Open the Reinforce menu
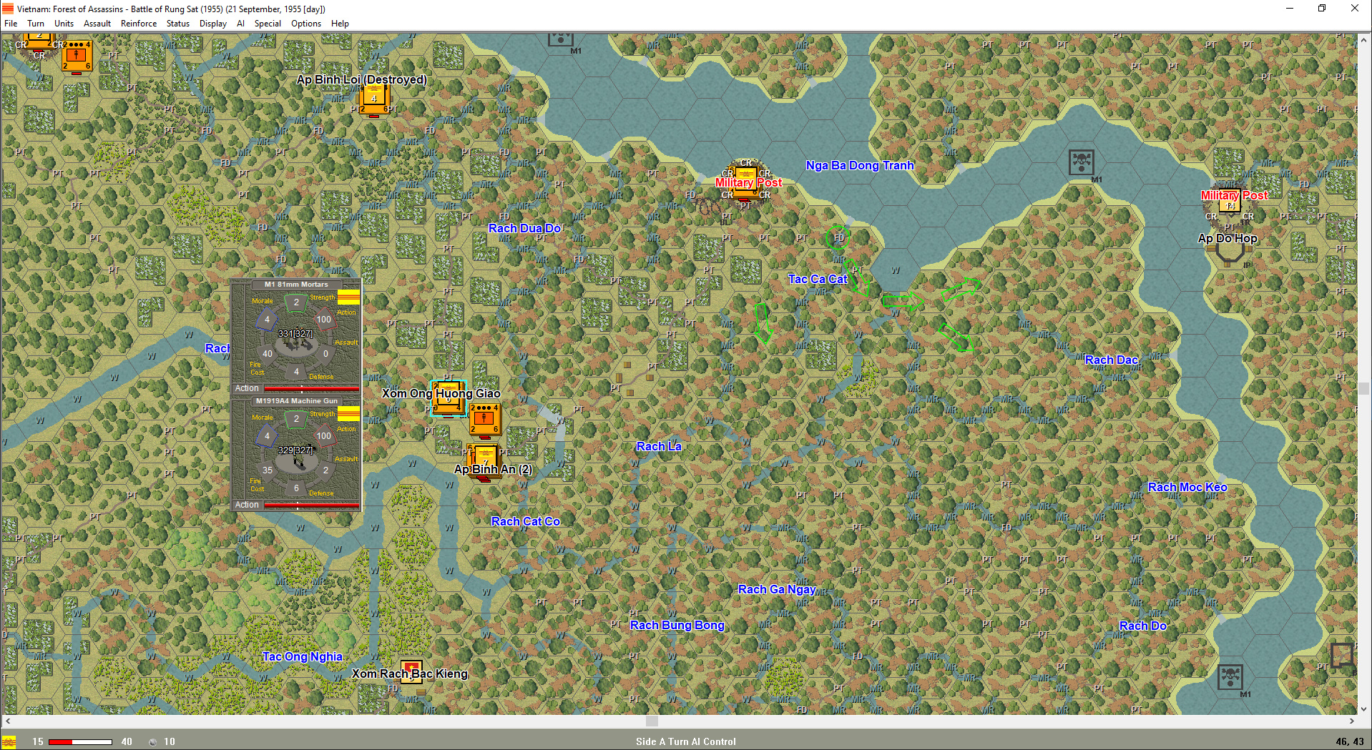The image size is (1372, 750). [x=139, y=24]
